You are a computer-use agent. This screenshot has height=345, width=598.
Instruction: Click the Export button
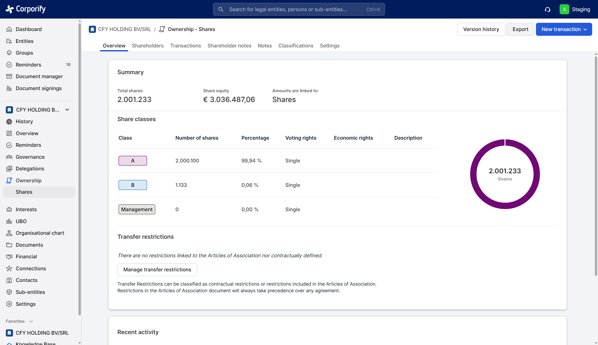tap(520, 29)
